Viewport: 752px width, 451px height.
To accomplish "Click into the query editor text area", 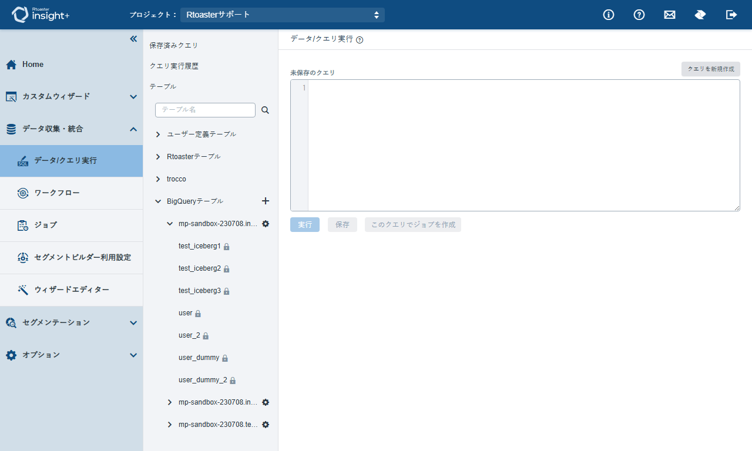I will [x=523, y=145].
